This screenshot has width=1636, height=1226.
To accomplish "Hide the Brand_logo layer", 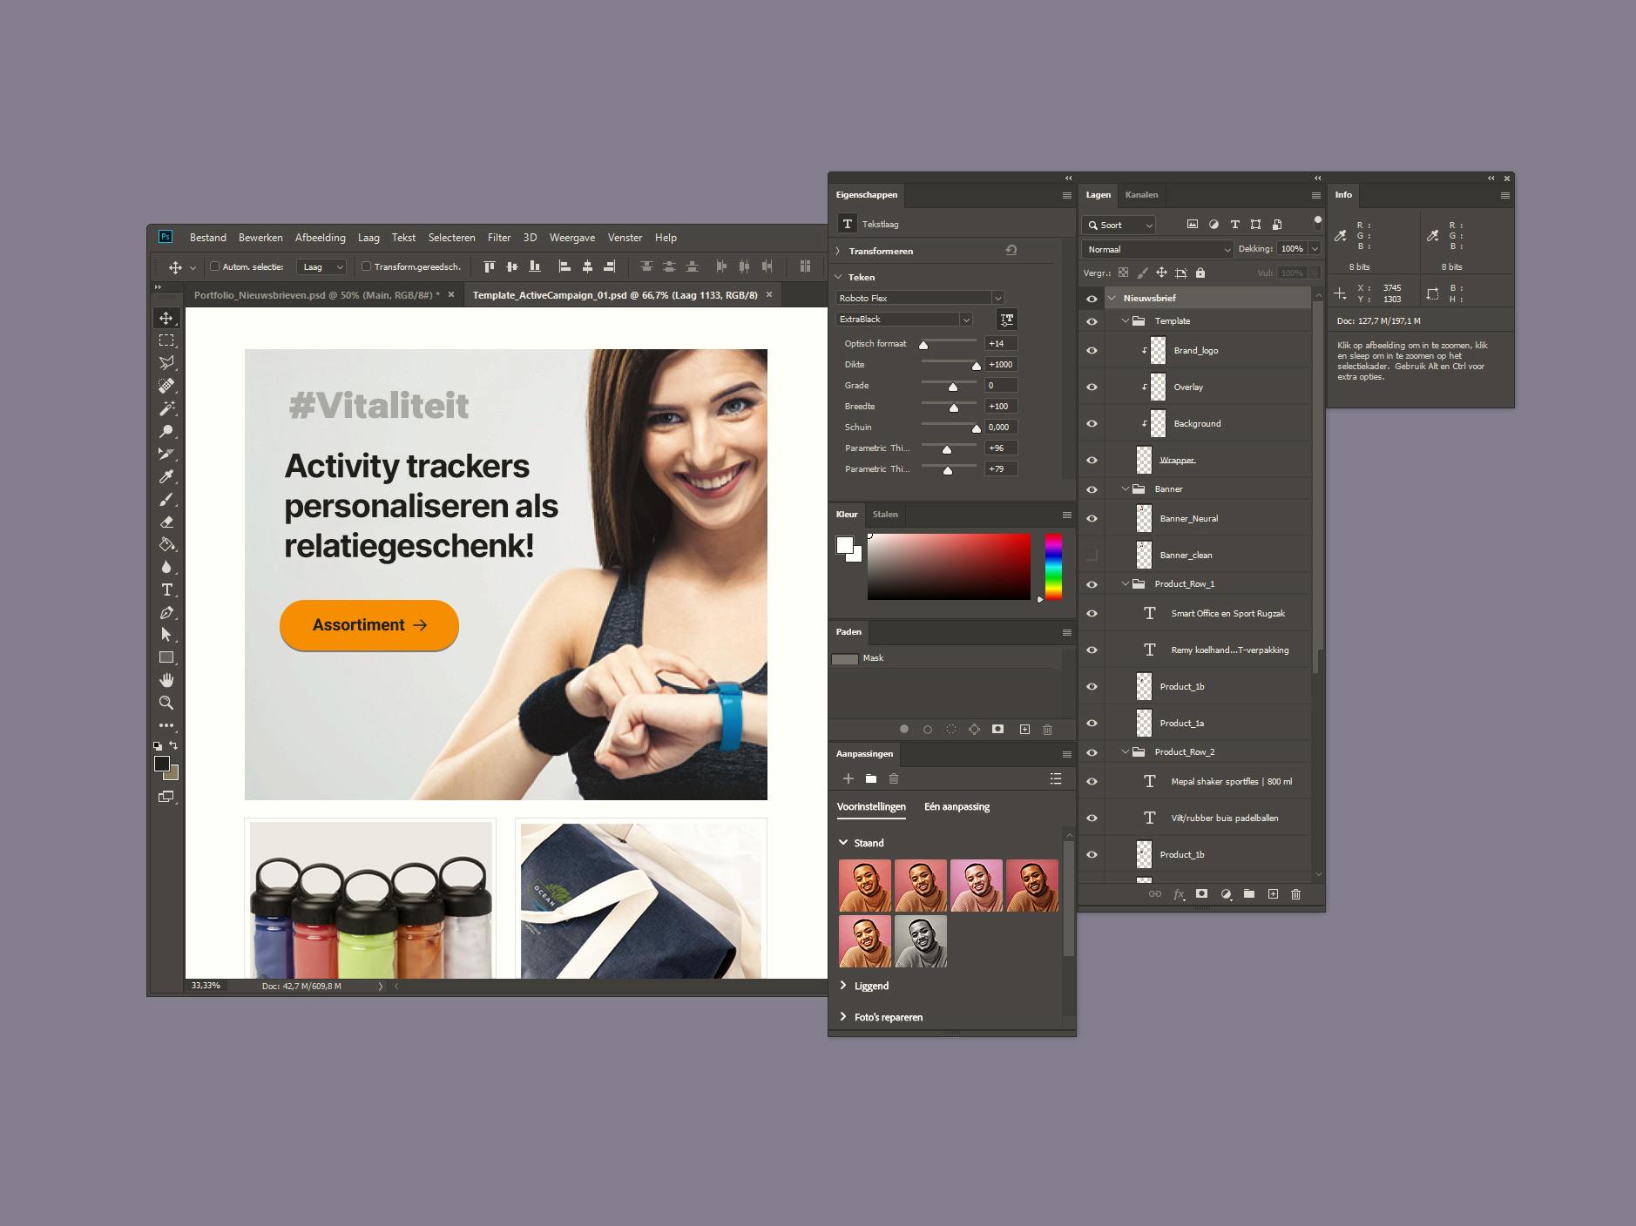I will pos(1092,351).
